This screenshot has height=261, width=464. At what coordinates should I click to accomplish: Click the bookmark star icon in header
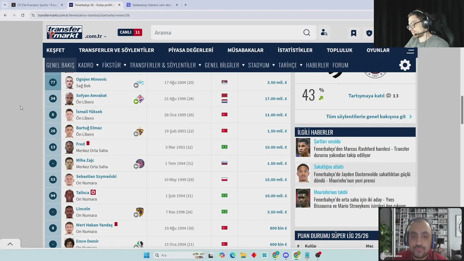pos(353,33)
